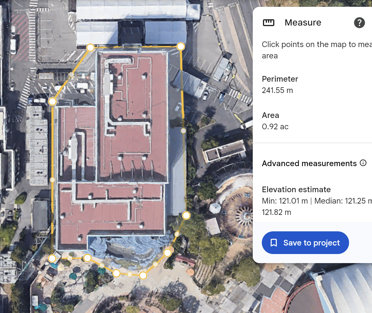This screenshot has width=372, height=313.
Task: Click midpoint handle on the top-left diagonal edge
Action: click(72, 74)
